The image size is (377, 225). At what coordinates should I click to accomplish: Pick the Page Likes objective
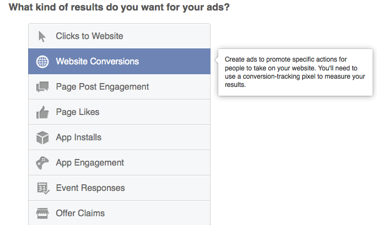(x=119, y=112)
